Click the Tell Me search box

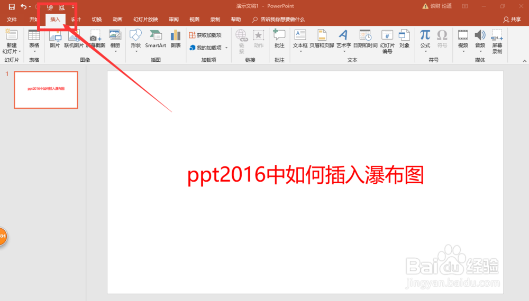(279, 20)
